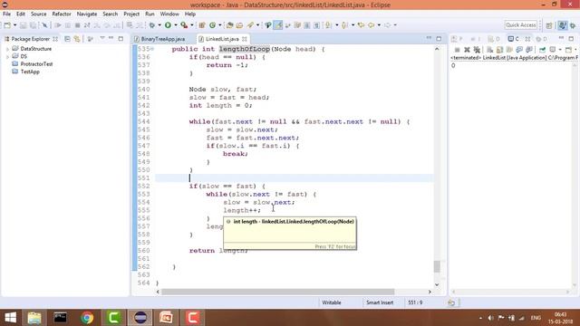
Task: Click the editor's horizontal scrollbar thumb
Action: 278,292
